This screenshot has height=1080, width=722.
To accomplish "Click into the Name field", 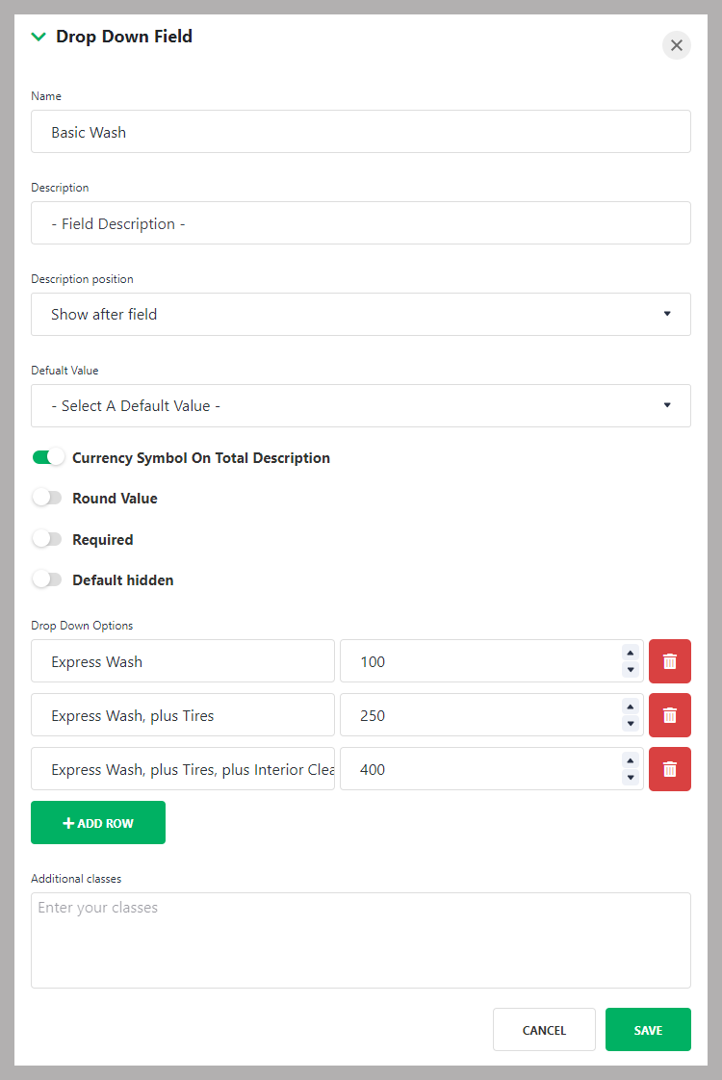I will [x=360, y=132].
